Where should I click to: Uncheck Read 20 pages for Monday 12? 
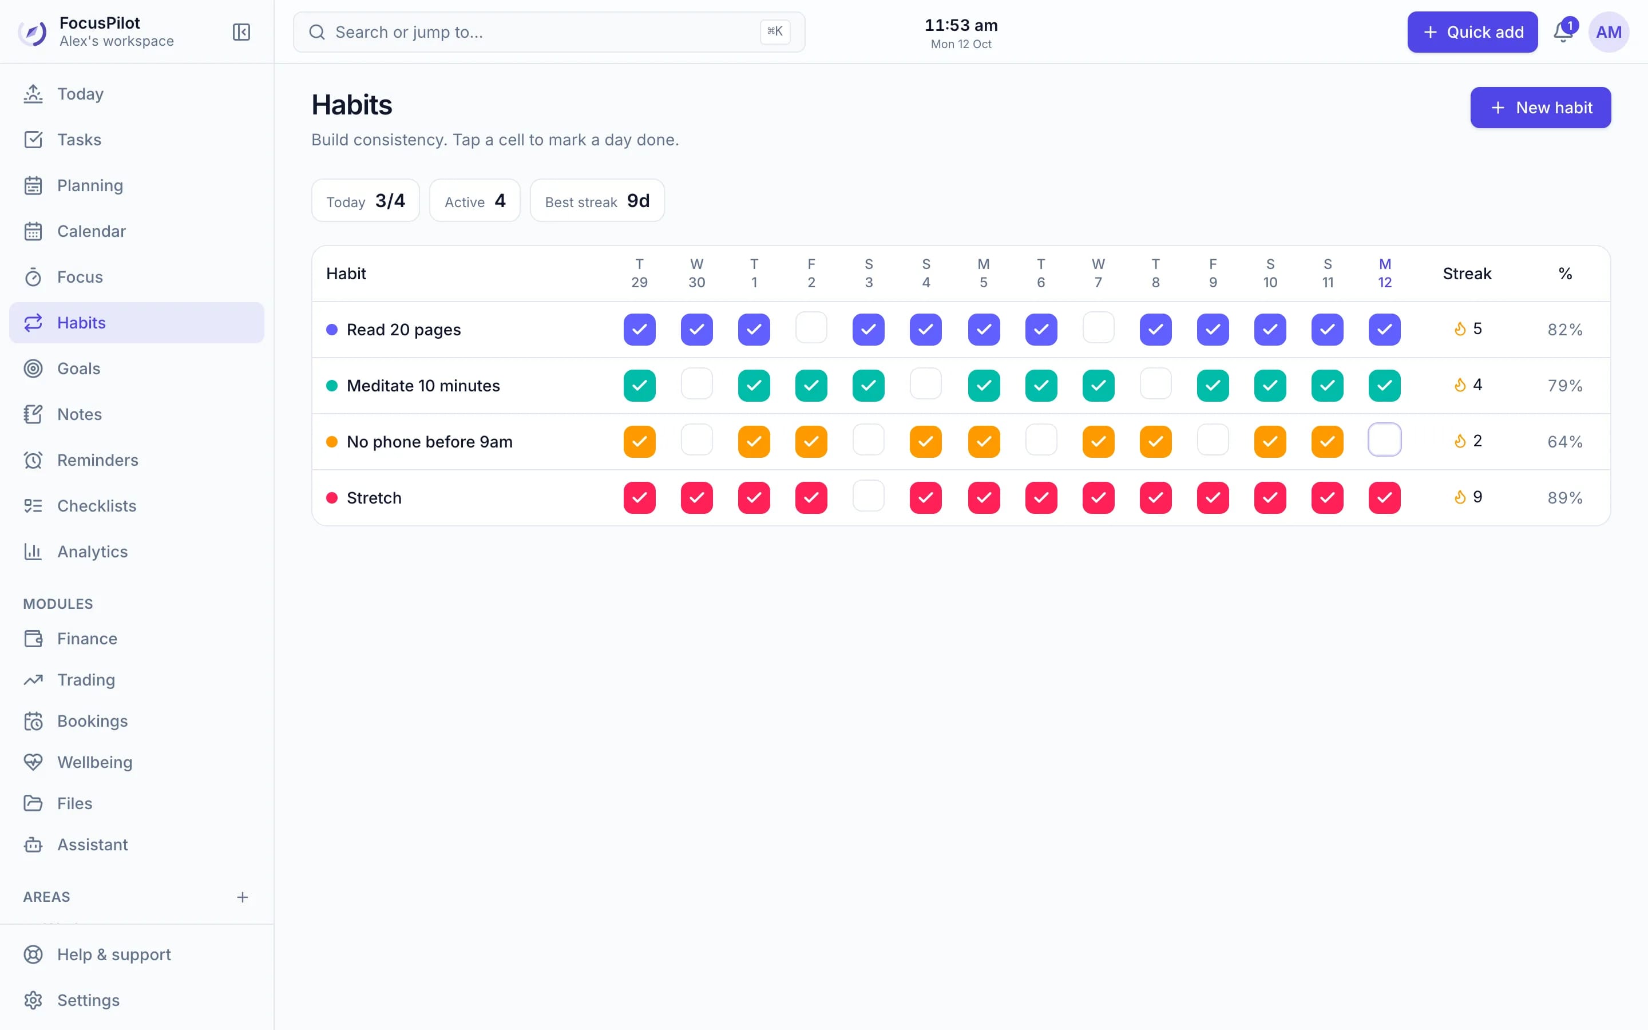(x=1384, y=330)
